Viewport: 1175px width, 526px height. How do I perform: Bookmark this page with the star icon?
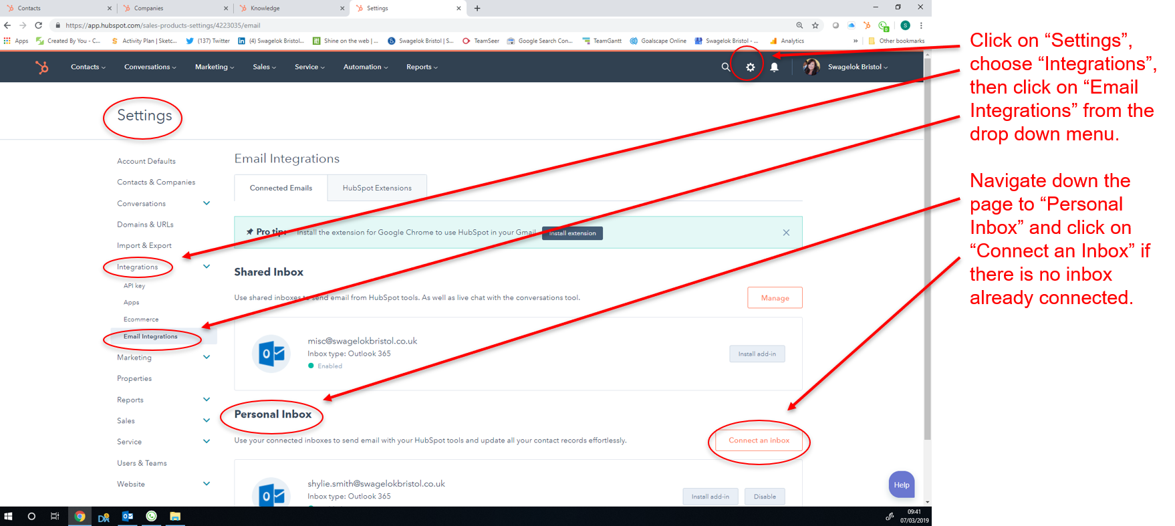[815, 25]
